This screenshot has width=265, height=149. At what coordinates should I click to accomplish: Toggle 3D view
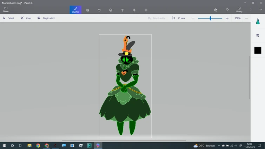[178, 18]
